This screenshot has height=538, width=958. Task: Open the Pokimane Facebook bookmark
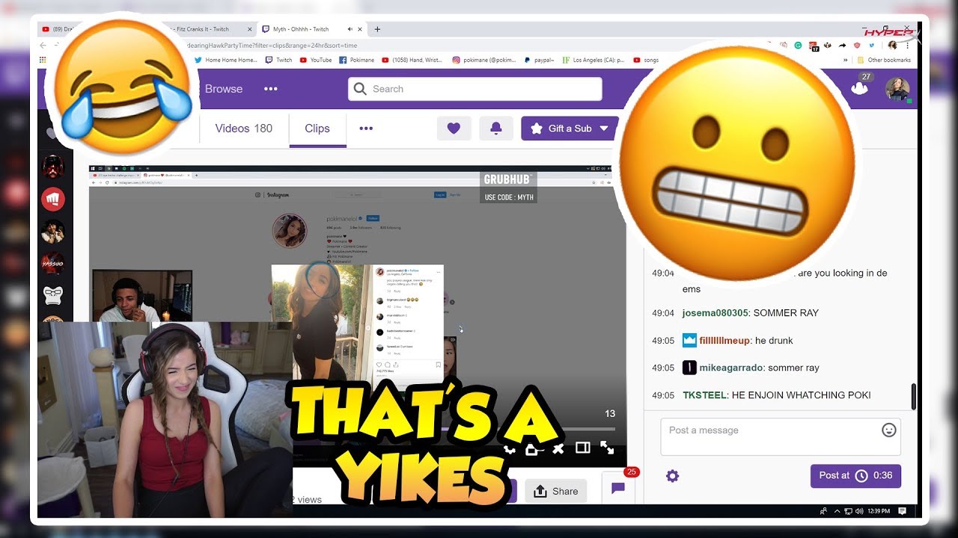(356, 60)
